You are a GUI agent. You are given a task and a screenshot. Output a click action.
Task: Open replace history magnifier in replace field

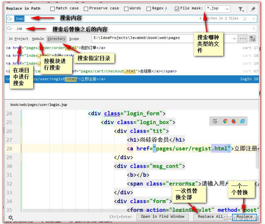tap(10, 29)
